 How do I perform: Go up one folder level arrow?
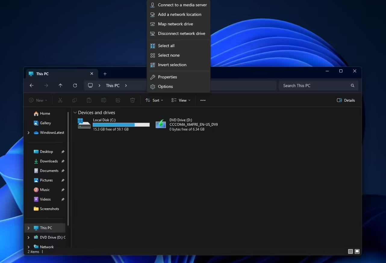tap(61, 85)
